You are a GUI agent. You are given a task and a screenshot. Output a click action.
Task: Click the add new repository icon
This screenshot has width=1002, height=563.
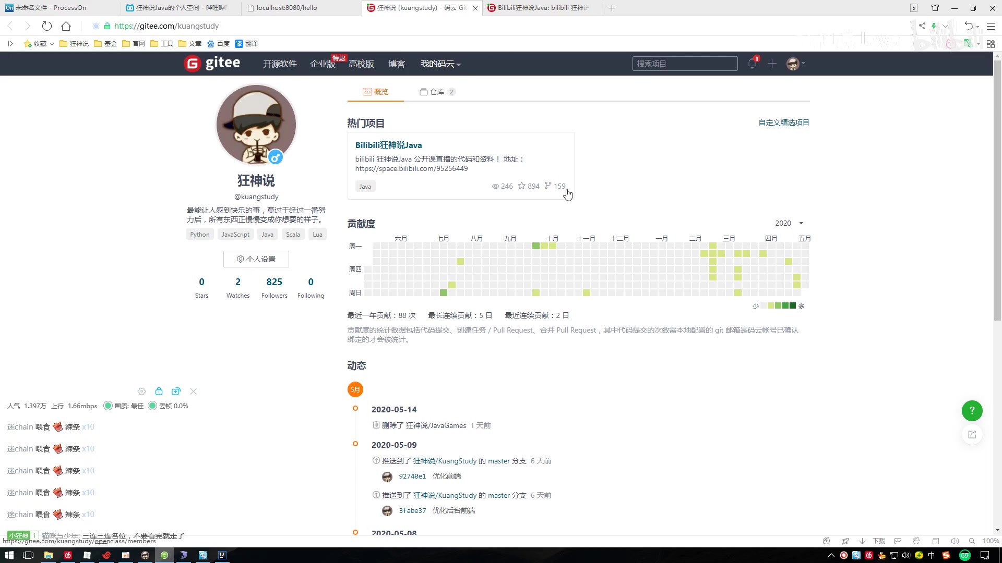(771, 63)
